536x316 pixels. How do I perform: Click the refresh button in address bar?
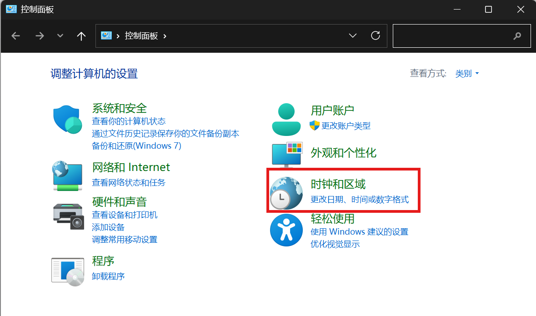pyautogui.click(x=376, y=35)
